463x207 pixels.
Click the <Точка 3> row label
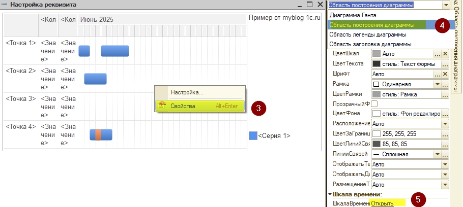21,98
